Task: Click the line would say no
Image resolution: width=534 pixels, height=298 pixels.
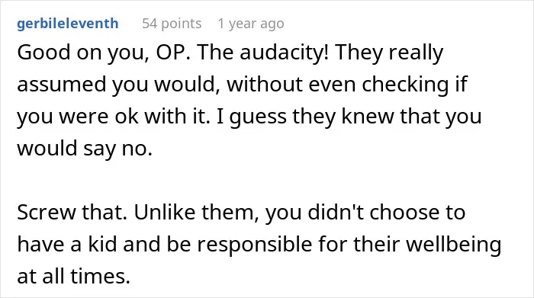Action: [x=85, y=149]
